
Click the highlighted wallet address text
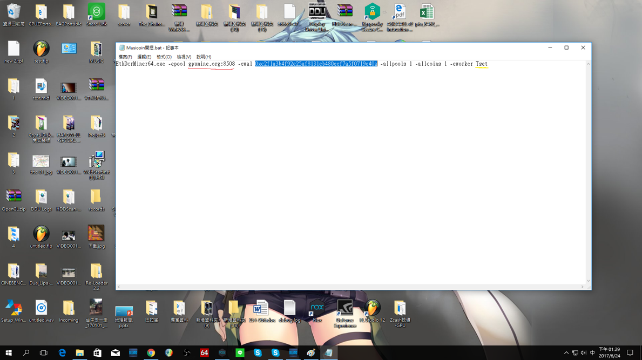point(316,64)
